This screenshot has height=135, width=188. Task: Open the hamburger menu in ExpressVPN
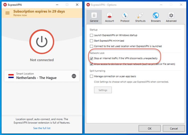point(7,13)
